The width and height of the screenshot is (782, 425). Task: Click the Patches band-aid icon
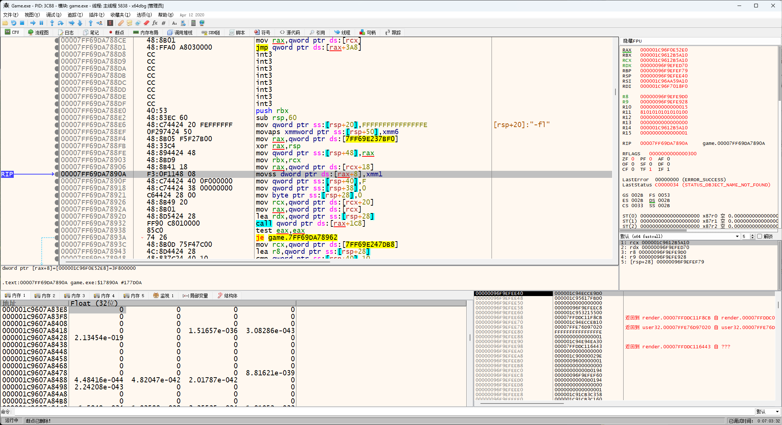121,23
